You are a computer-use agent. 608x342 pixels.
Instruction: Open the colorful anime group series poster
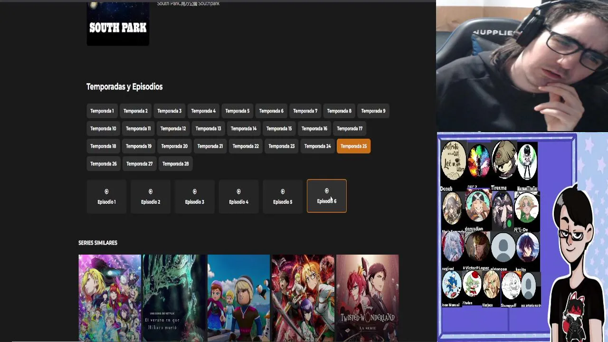click(x=110, y=298)
